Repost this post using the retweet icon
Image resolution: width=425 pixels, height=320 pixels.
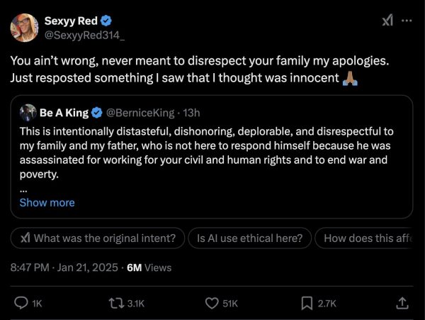click(x=115, y=303)
